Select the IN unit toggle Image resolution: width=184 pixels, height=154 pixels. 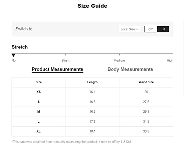pos(163,29)
